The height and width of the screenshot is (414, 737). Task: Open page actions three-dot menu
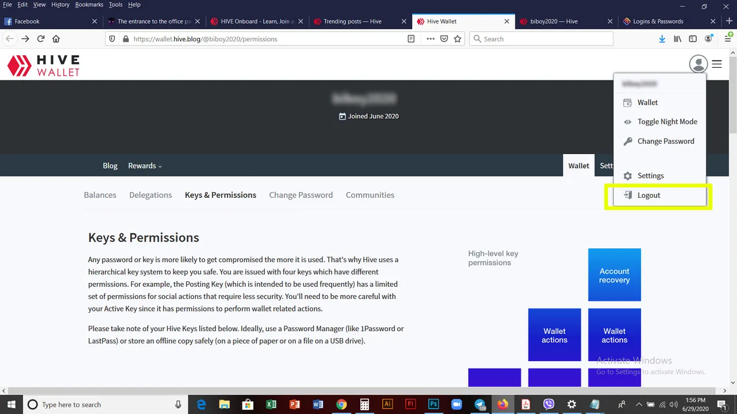[x=430, y=39]
